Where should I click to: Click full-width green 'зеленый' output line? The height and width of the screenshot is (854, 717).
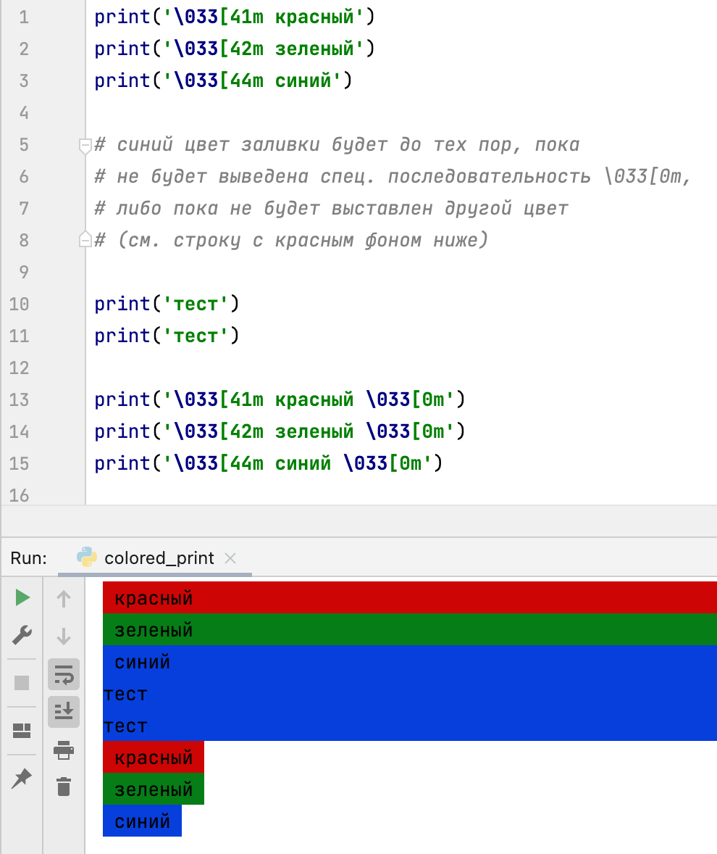coord(410,629)
